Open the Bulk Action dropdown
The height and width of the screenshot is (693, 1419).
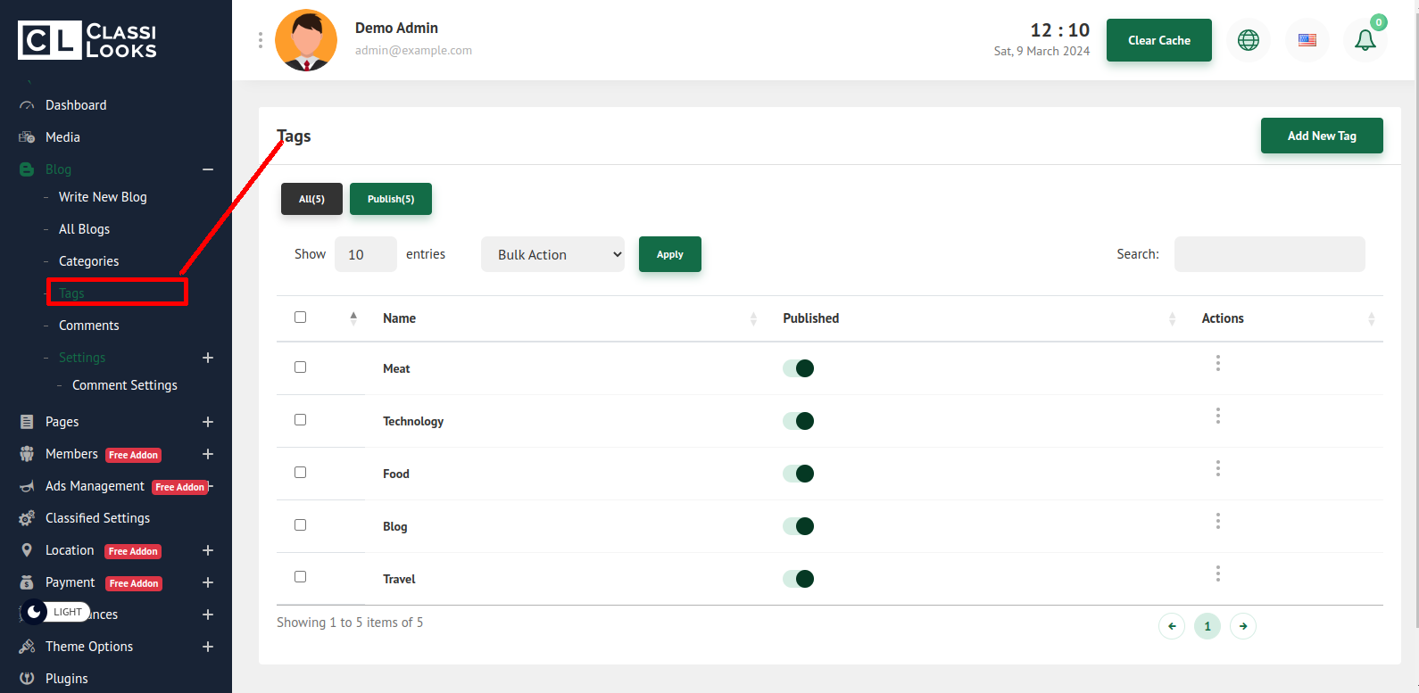[552, 254]
